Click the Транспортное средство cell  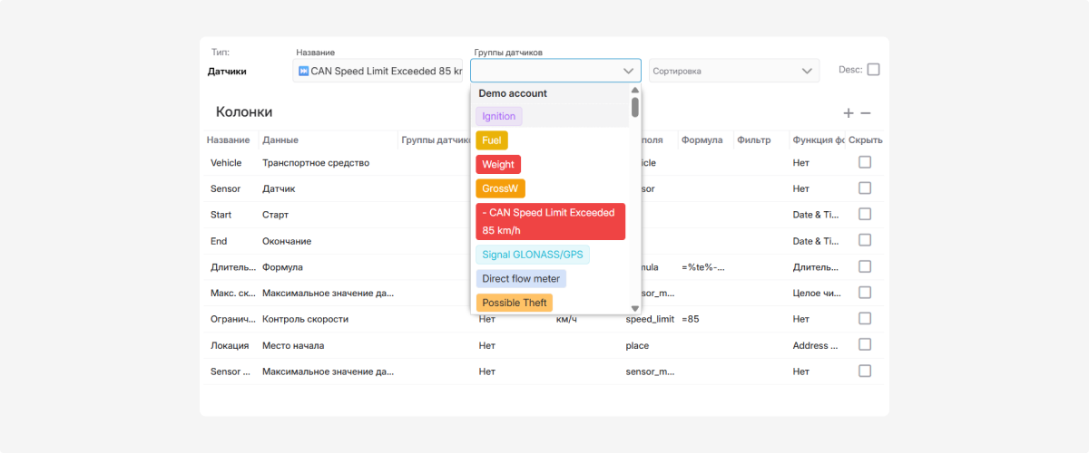316,162
